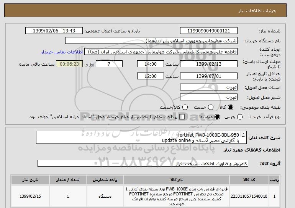Viewport: 295px width, 208px height.
Task: Click the need date 1399/02/15 cell
Action: pyautogui.click(x=30, y=197)
